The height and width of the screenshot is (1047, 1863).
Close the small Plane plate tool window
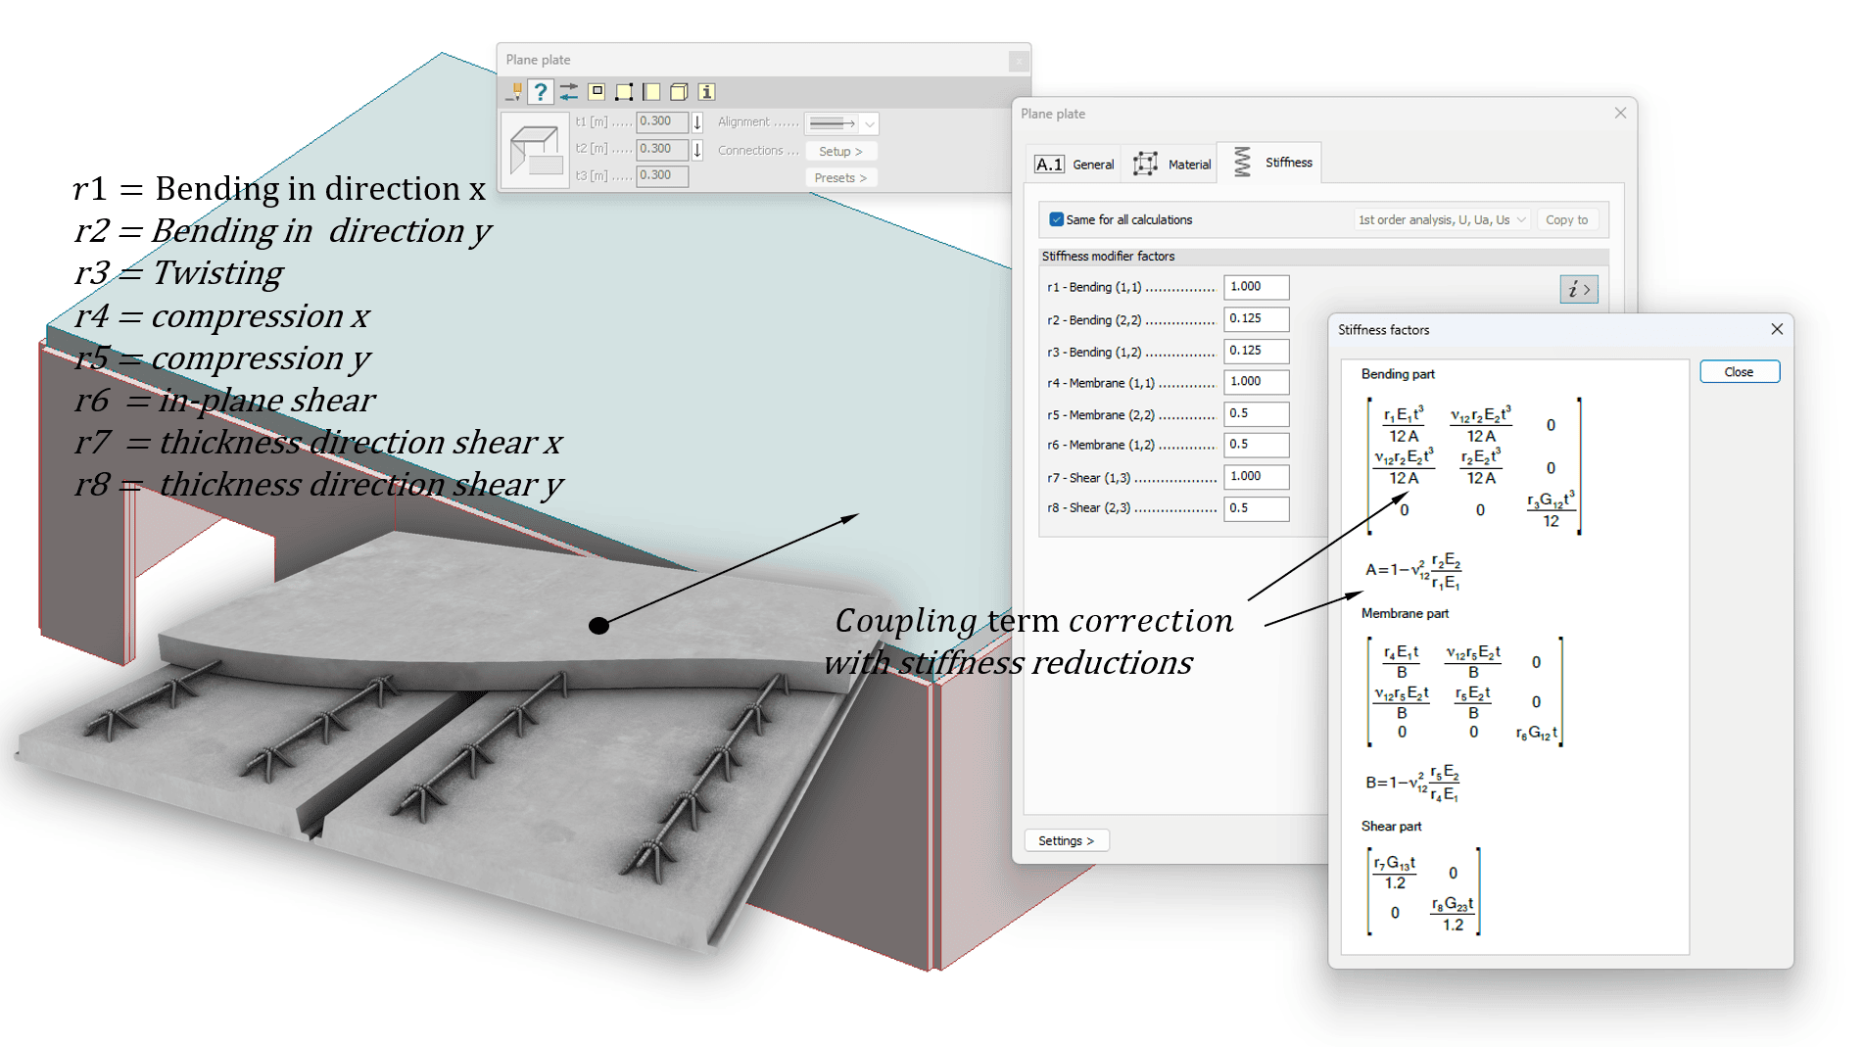[1019, 61]
